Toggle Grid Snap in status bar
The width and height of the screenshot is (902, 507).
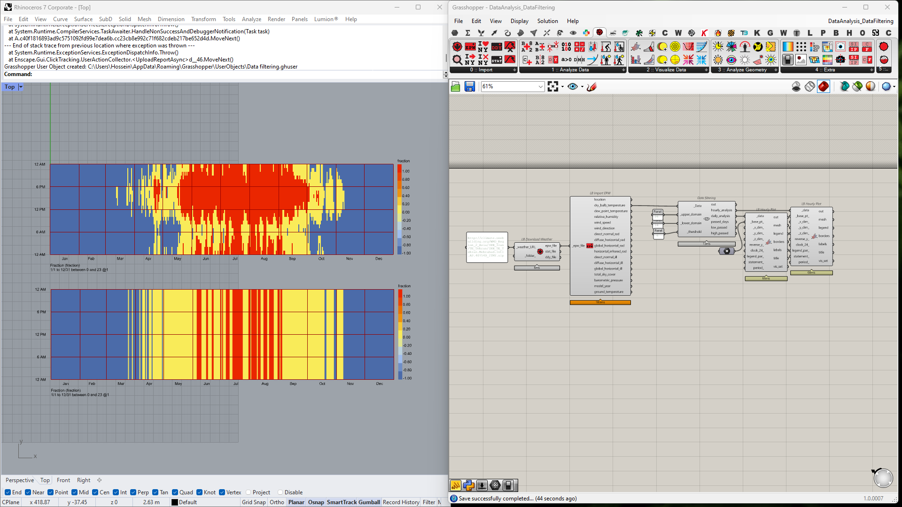tap(254, 502)
